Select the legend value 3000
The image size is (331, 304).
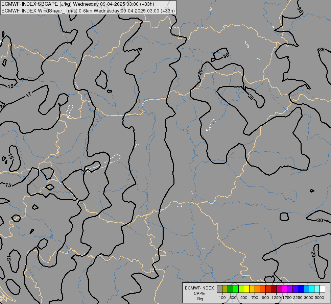(x=309, y=298)
